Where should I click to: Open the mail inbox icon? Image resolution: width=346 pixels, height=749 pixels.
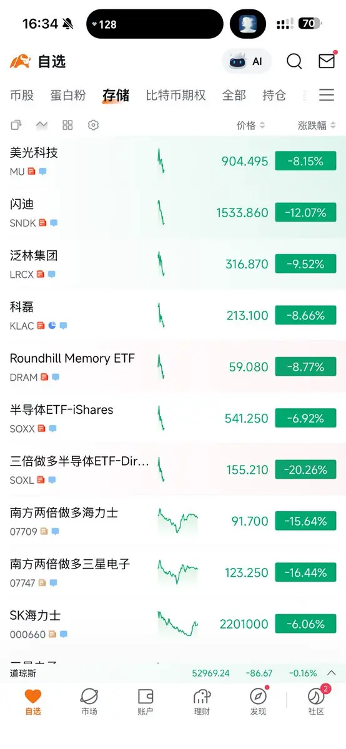pyautogui.click(x=327, y=61)
